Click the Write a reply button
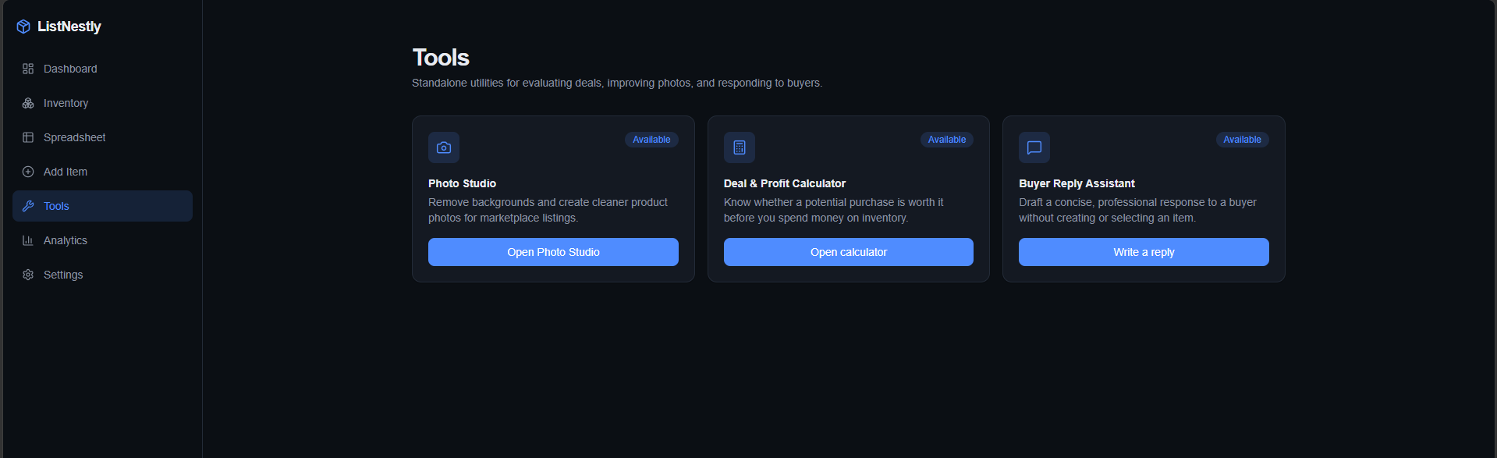Screen dimensions: 1497x458 [x=1144, y=252]
